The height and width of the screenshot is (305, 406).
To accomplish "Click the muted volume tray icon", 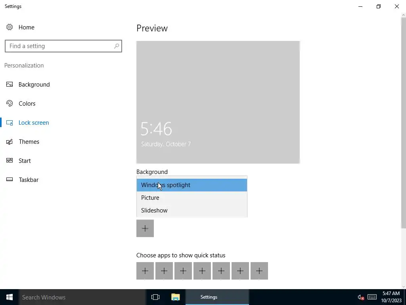I will point(361,297).
